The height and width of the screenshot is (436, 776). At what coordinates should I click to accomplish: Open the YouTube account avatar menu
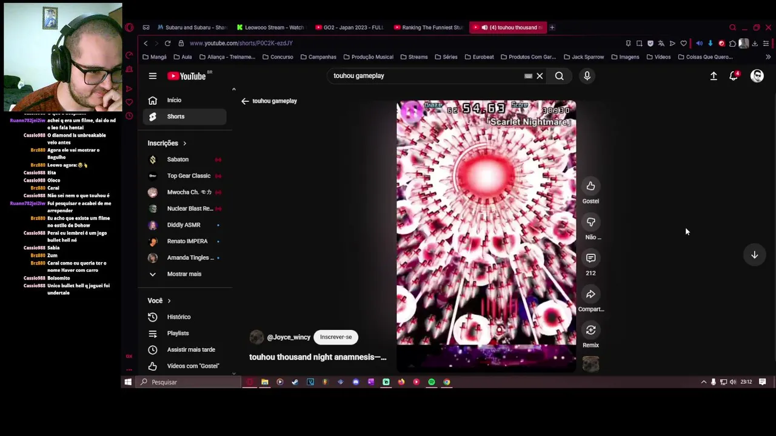tap(757, 76)
